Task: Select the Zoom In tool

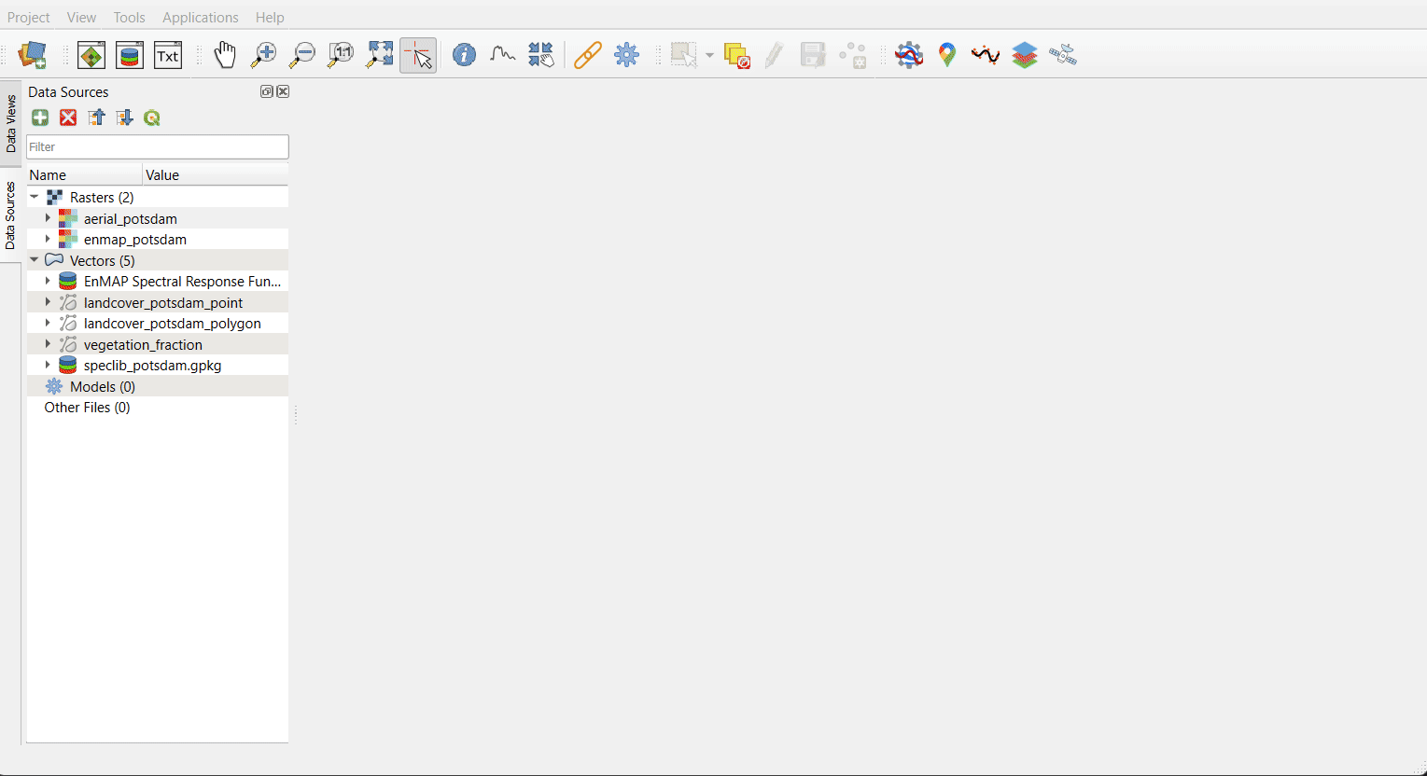Action: point(264,56)
